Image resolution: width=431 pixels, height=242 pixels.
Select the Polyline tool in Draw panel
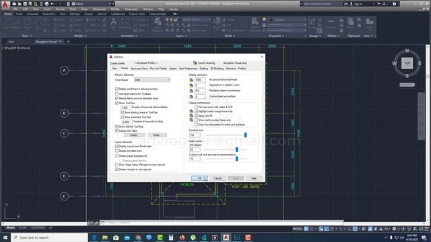coord(16,24)
